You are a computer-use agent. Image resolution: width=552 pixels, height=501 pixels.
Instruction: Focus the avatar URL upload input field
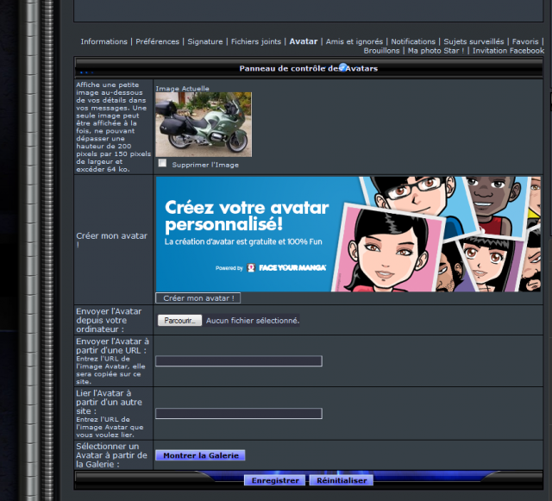pos(239,360)
